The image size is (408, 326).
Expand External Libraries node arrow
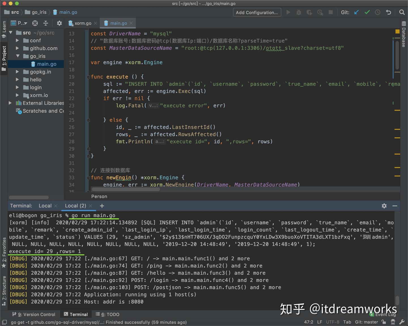click(x=10, y=103)
